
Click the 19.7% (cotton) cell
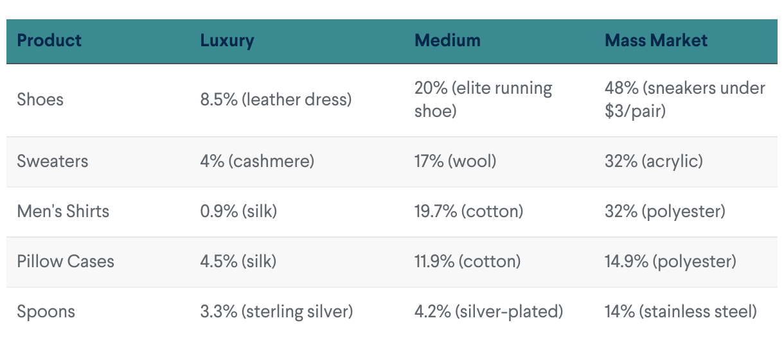pyautogui.click(x=468, y=211)
